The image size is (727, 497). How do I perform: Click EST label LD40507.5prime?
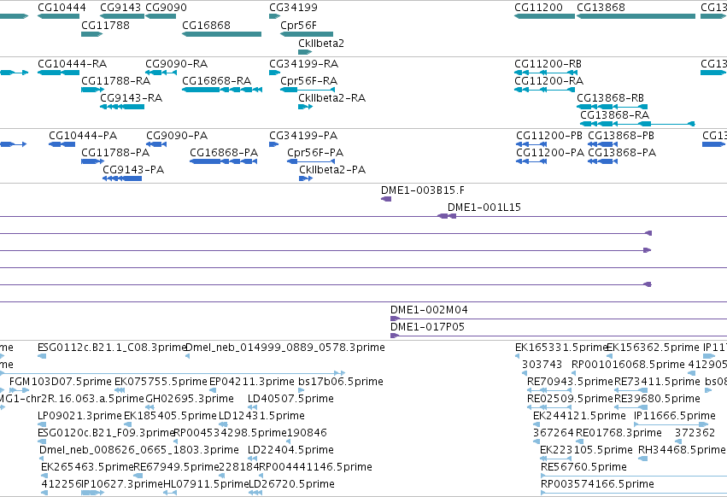[x=290, y=399]
